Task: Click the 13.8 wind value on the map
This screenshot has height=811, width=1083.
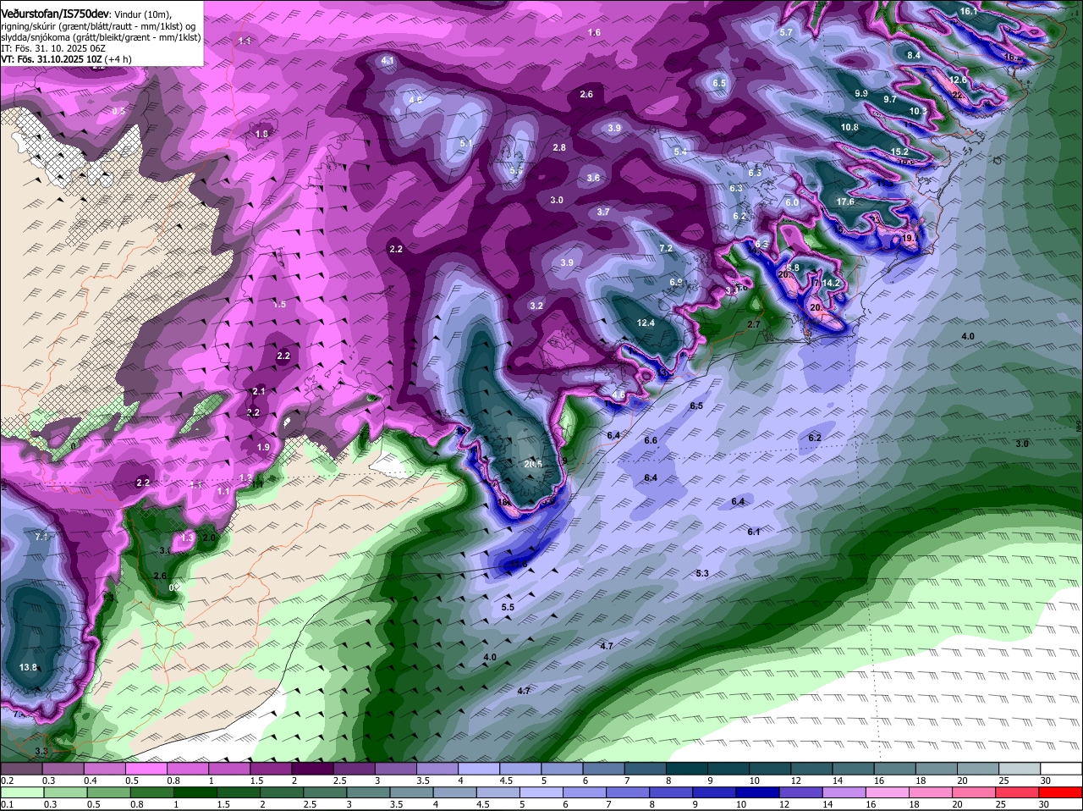Action: 28,667
